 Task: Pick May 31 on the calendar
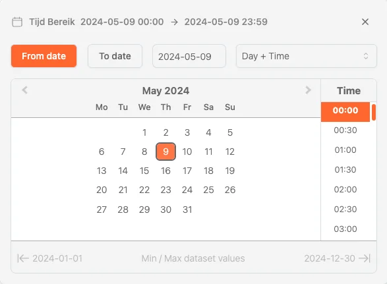[187, 210]
